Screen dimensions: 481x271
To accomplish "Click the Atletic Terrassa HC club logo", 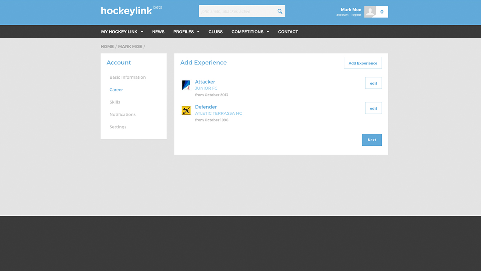I will 186,110.
